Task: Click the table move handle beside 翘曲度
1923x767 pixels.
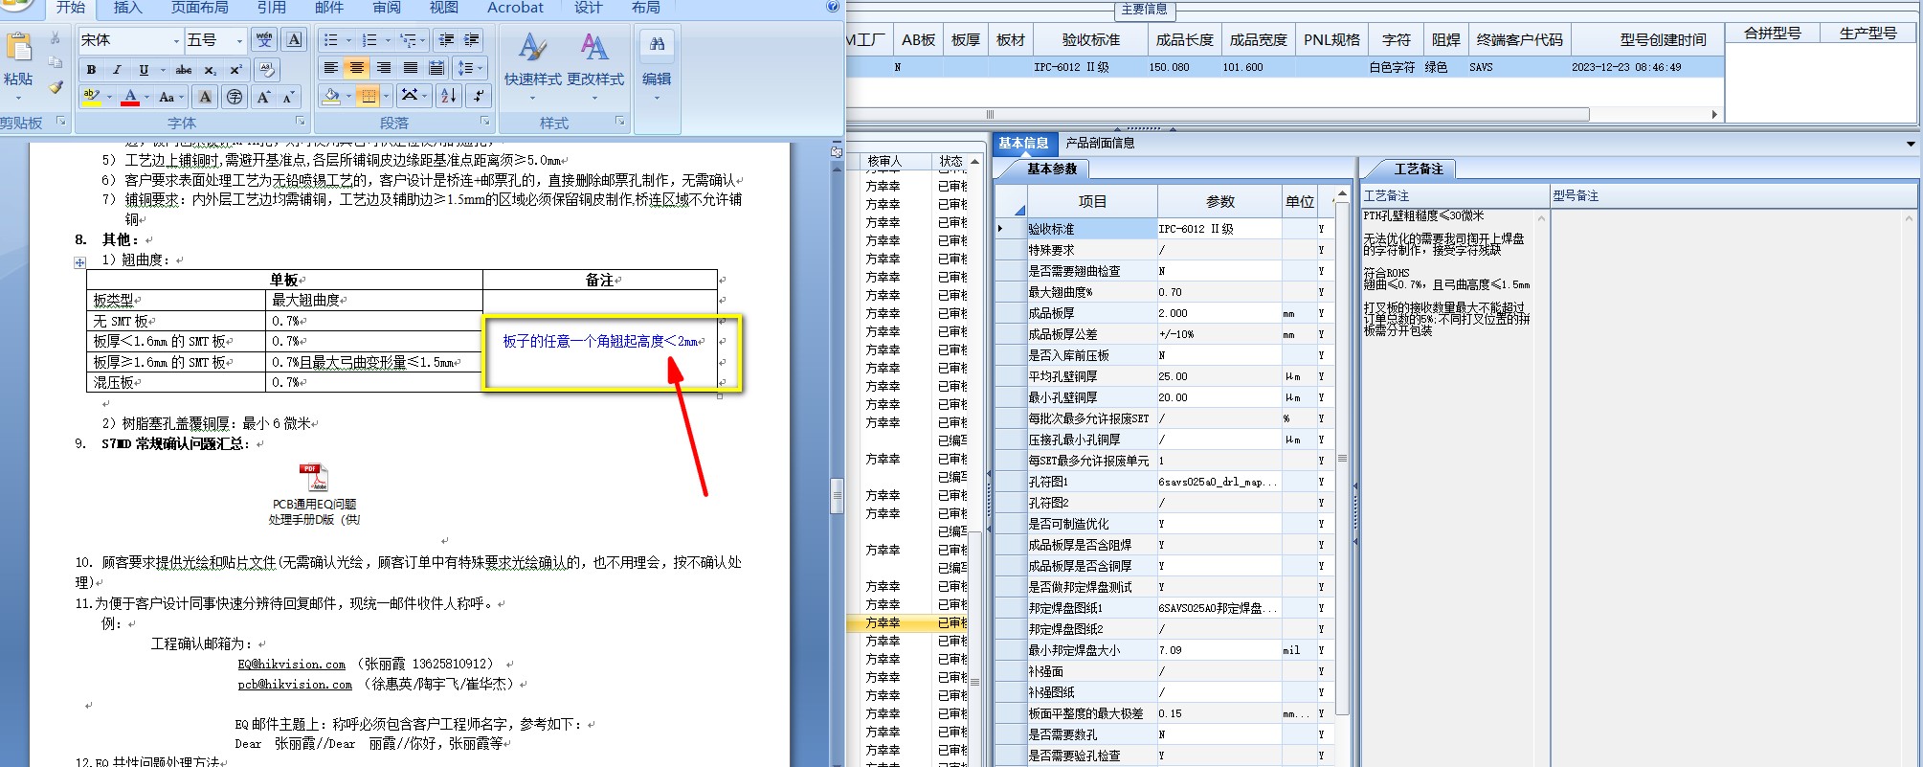Action: coord(79,262)
